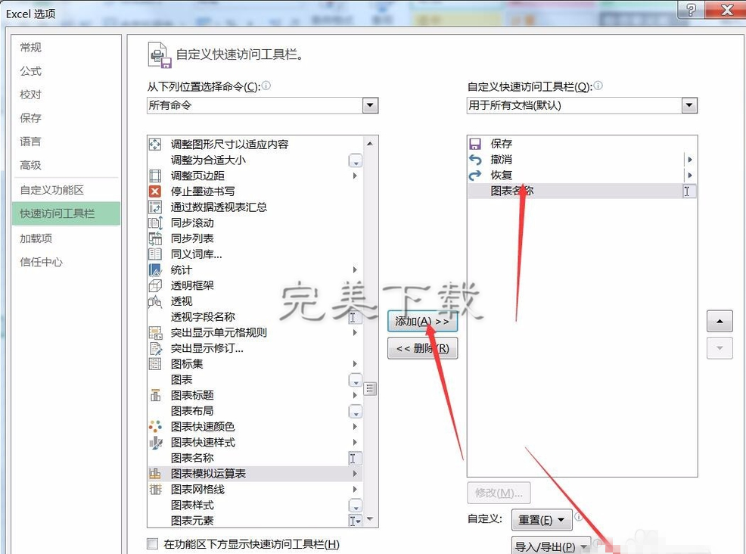746x554 pixels.
Task: Click command list scrollbar up arrow
Action: 370,143
